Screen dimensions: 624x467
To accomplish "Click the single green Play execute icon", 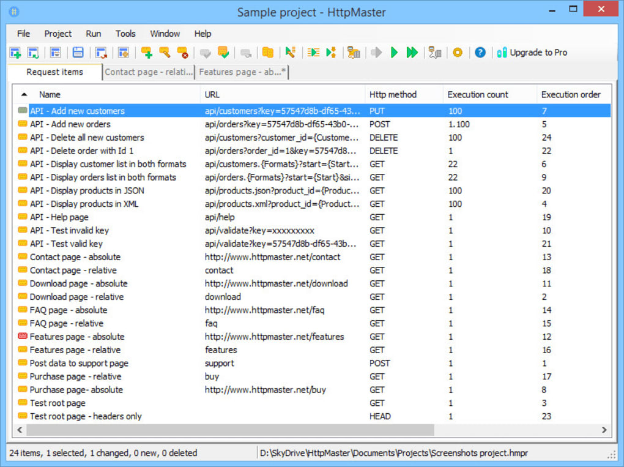I will 394,53.
